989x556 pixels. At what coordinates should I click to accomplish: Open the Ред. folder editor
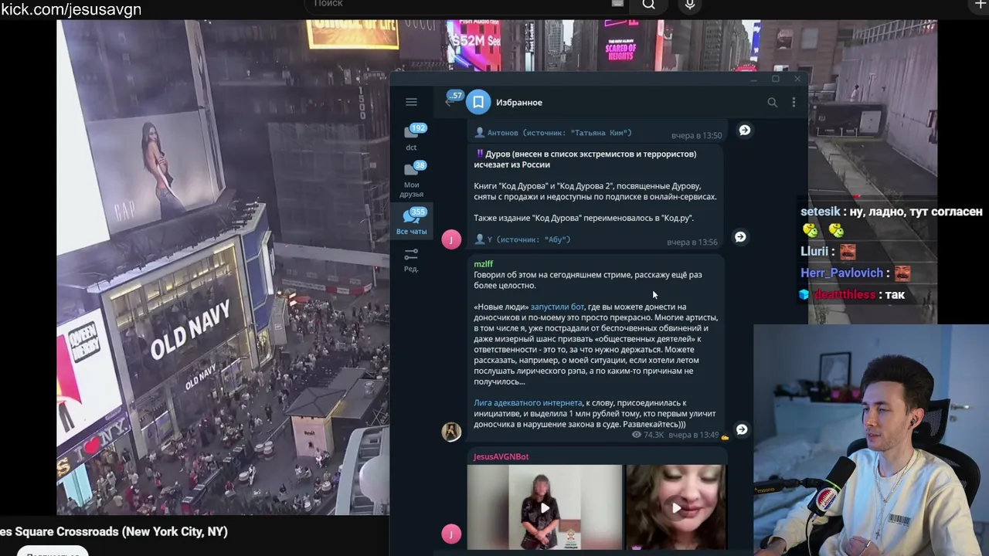coord(411,259)
